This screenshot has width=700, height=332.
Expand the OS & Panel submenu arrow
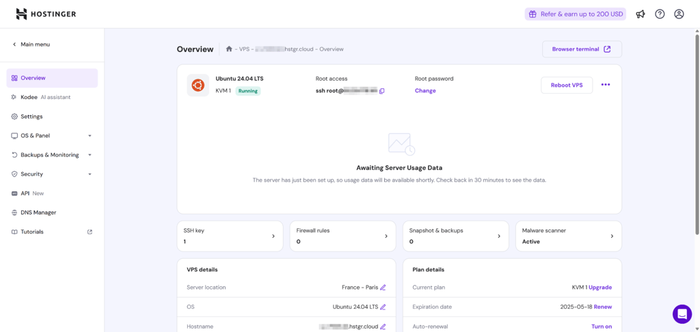point(90,136)
